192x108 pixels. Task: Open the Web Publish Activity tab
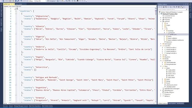point(47,106)
